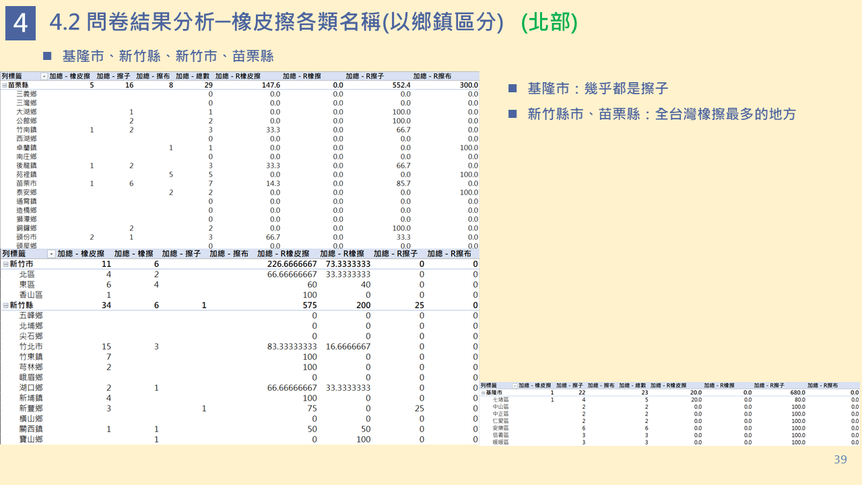Select the 73.3333333 cell for 新竹市
Screen dimensions: 862x485
(x=348, y=264)
